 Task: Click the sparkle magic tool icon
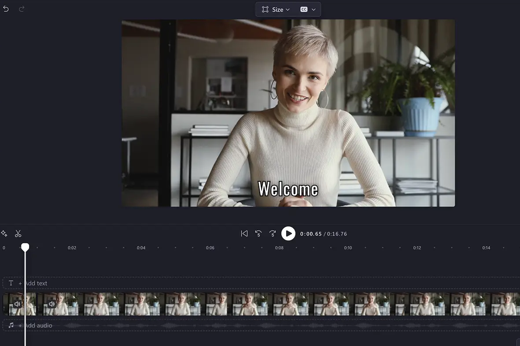[x=4, y=234]
